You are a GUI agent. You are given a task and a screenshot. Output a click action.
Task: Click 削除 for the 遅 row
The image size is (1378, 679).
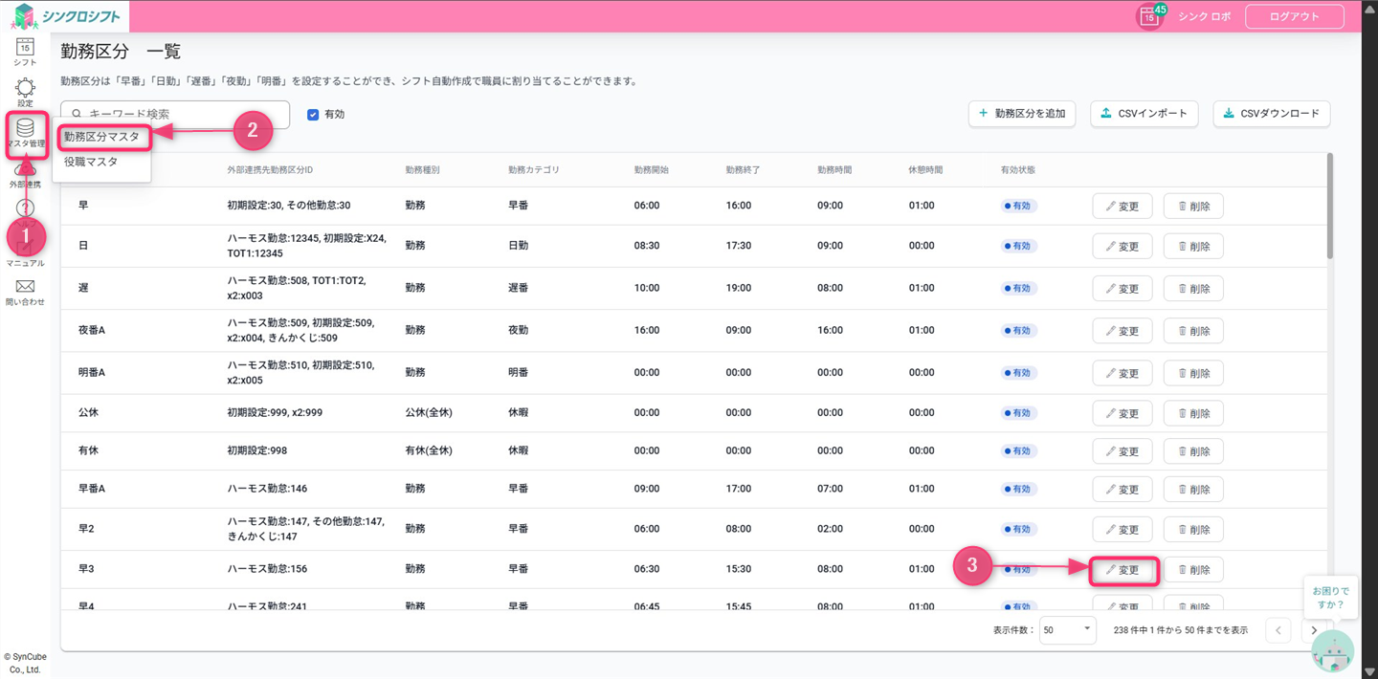(1193, 289)
